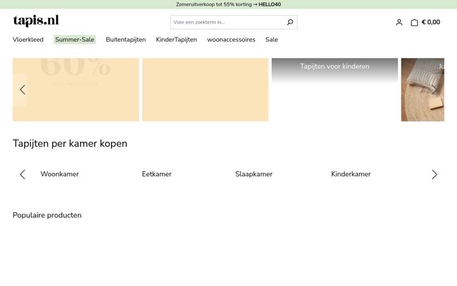Open the user account icon
This screenshot has width=457, height=286.
click(399, 22)
